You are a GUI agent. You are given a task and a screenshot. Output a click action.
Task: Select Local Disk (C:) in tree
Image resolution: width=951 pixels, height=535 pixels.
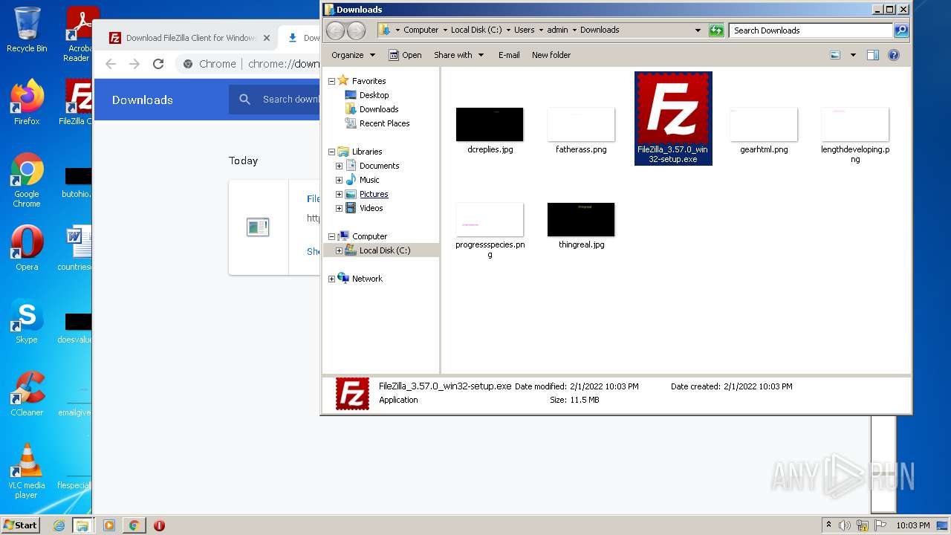point(384,250)
